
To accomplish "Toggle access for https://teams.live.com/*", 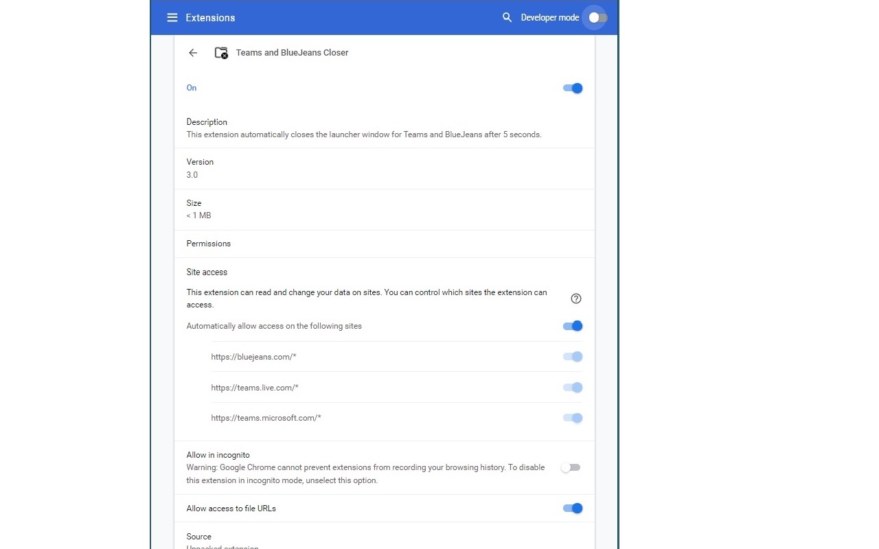I will [573, 388].
